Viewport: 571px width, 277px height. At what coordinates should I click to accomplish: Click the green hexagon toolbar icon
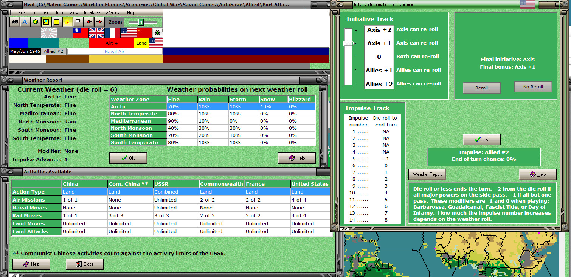35,22
